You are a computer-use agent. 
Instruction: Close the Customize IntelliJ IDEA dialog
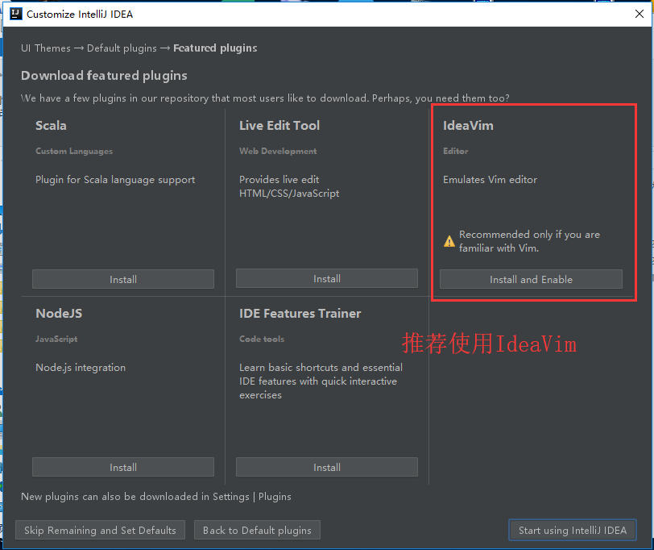click(x=639, y=14)
